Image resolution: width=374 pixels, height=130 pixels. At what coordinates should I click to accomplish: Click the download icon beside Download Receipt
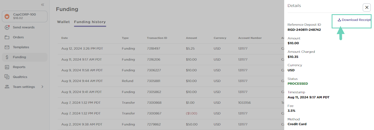click(339, 20)
